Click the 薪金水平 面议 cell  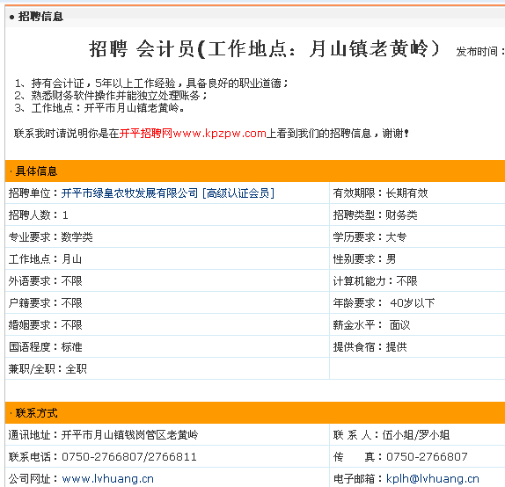[417, 324]
